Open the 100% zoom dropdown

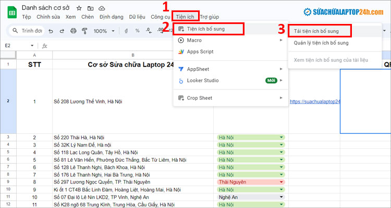104,31
